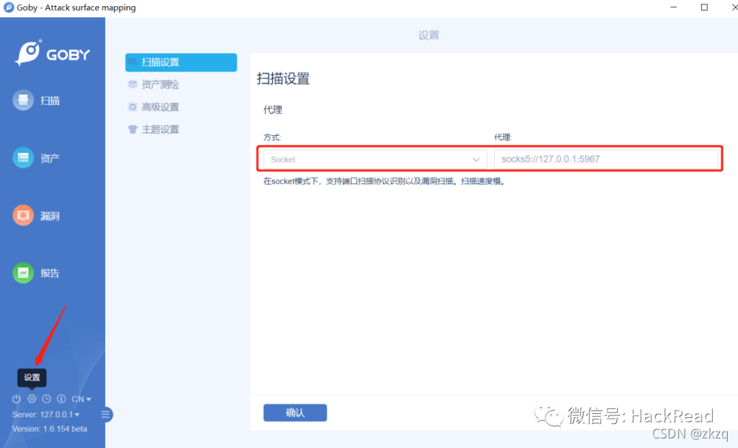This screenshot has height=448, width=738.
Task: Click the chevron arrow in Socket dropdown
Action: click(x=476, y=160)
